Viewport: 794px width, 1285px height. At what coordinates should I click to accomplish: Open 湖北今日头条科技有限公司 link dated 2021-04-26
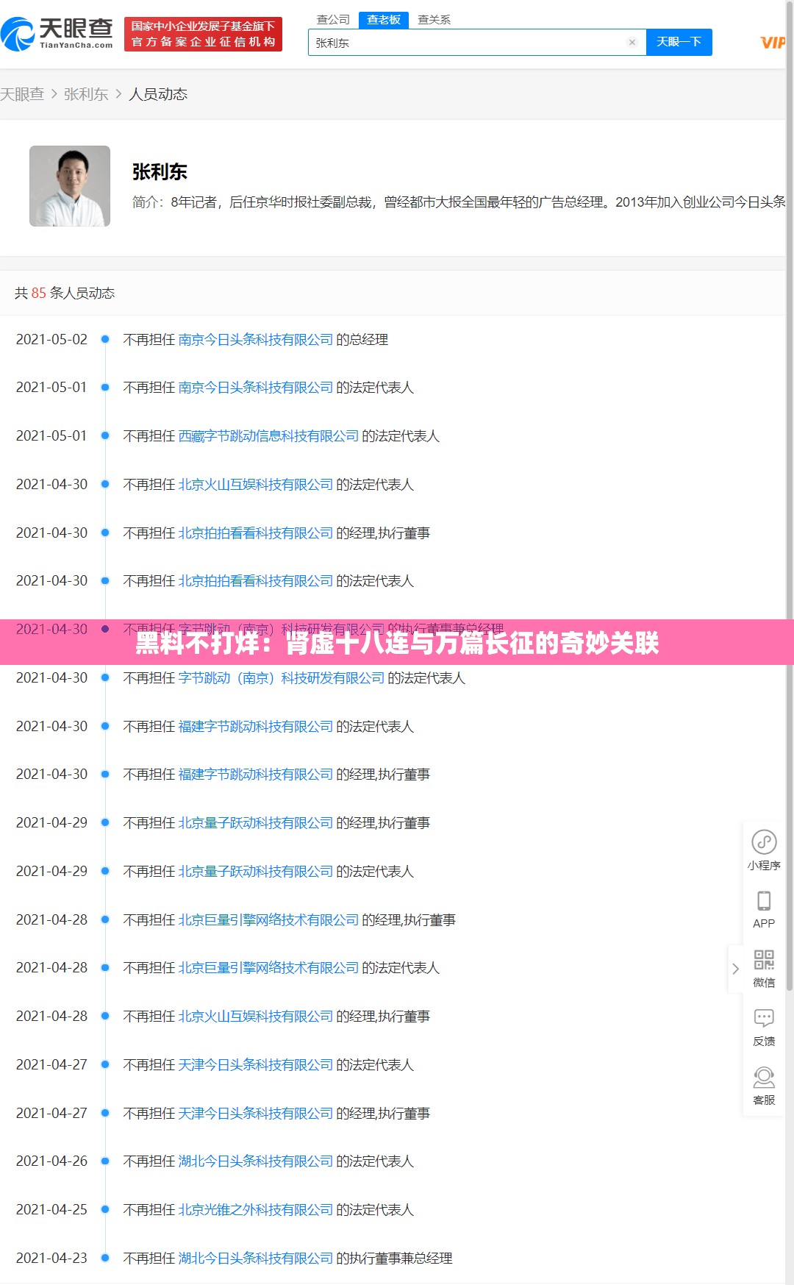pyautogui.click(x=256, y=1161)
